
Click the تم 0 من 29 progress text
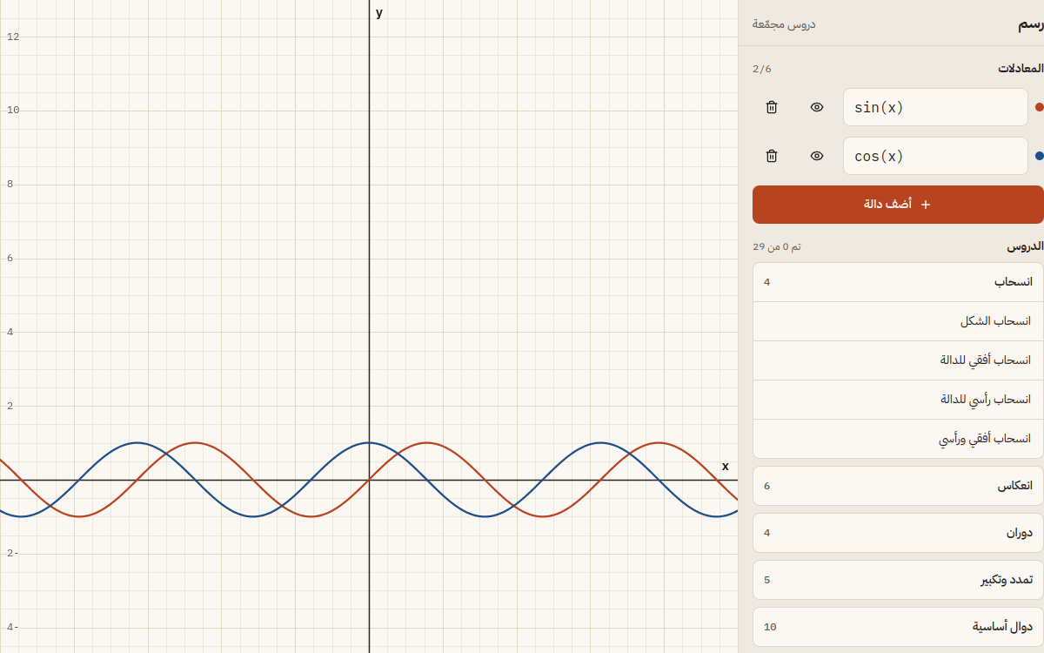point(777,246)
